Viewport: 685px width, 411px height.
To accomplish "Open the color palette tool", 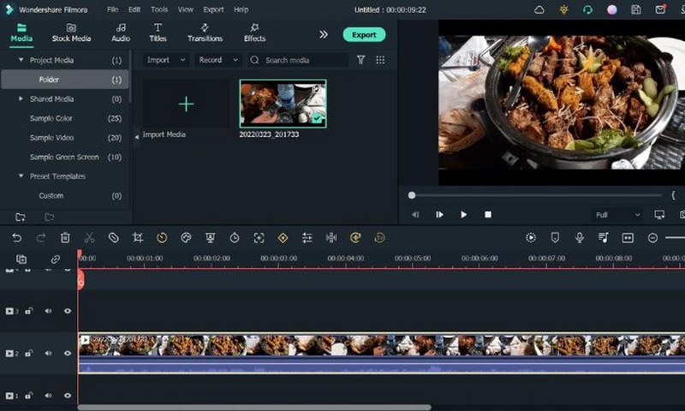I will [186, 237].
